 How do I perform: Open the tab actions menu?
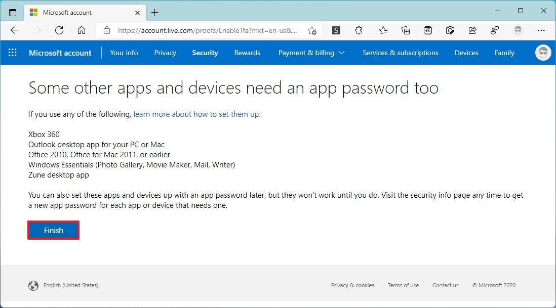12,12
